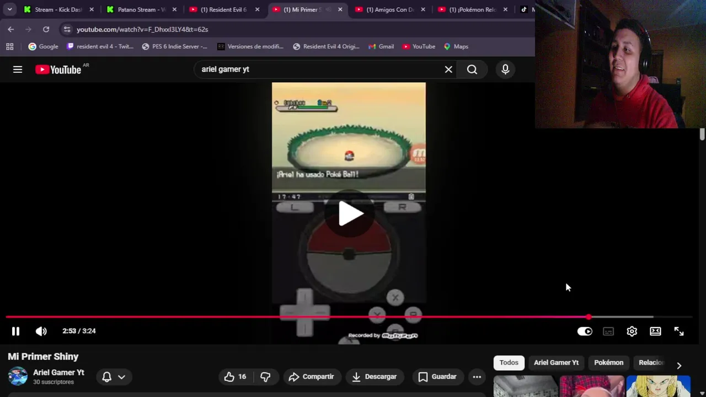Click the Mi Primer Shiny video title
Viewport: 706px width, 397px height.
coord(43,357)
